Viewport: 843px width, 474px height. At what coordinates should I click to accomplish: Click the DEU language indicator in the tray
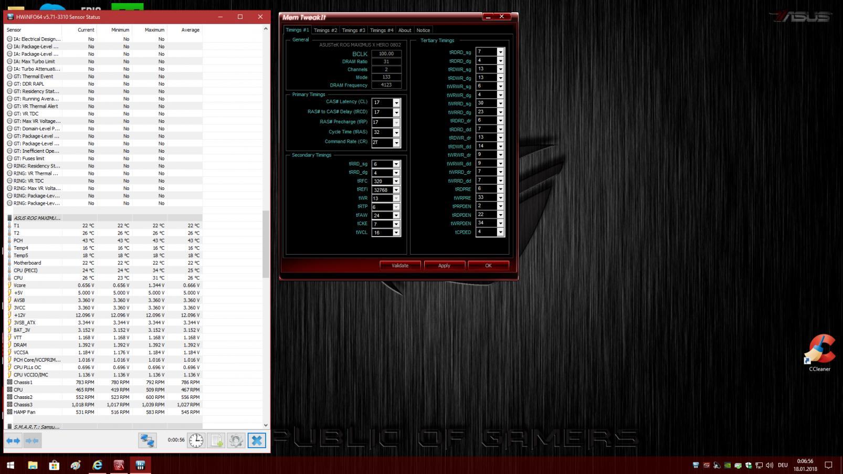tap(783, 465)
